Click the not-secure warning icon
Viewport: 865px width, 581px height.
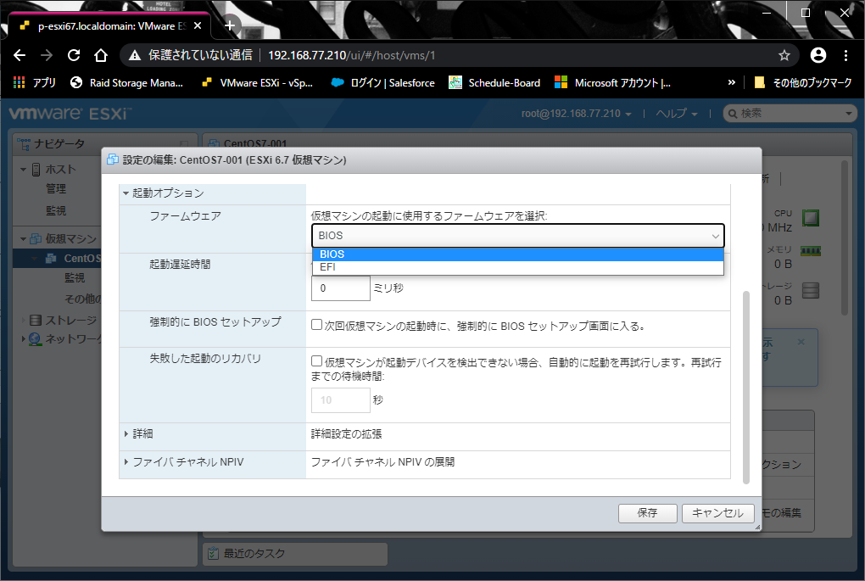(135, 55)
